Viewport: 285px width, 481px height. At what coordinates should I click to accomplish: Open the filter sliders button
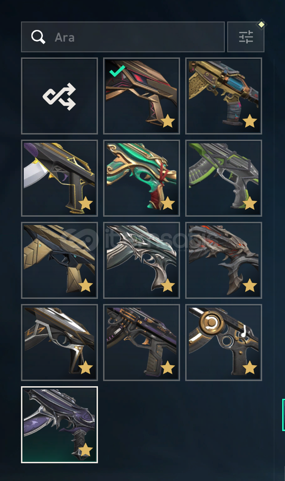pos(246,37)
